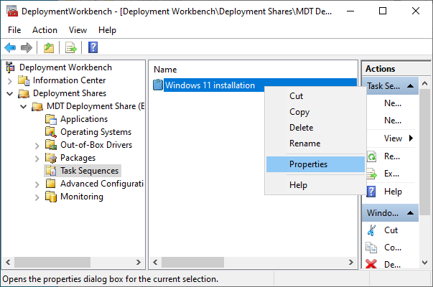
Task: Click scroll right arrow in list pane scrollbar
Action: [350, 262]
